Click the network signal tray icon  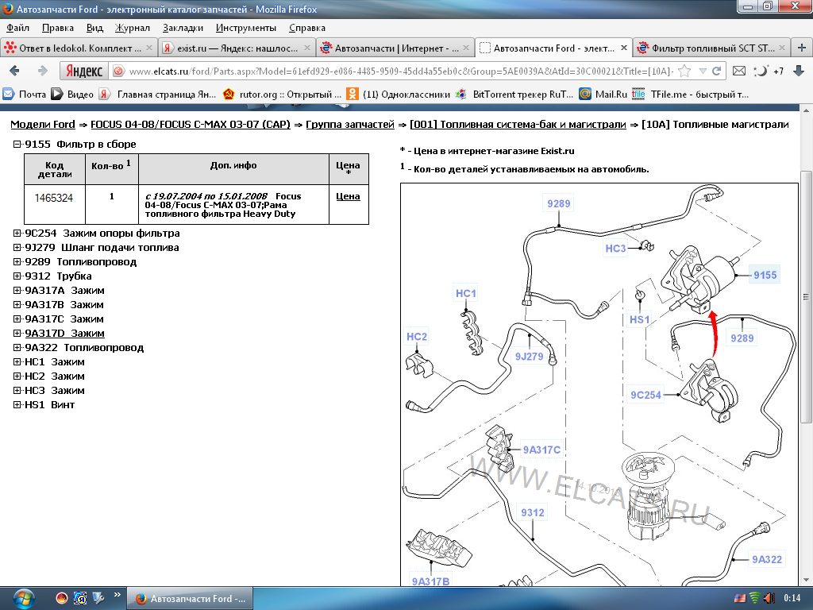(755, 598)
